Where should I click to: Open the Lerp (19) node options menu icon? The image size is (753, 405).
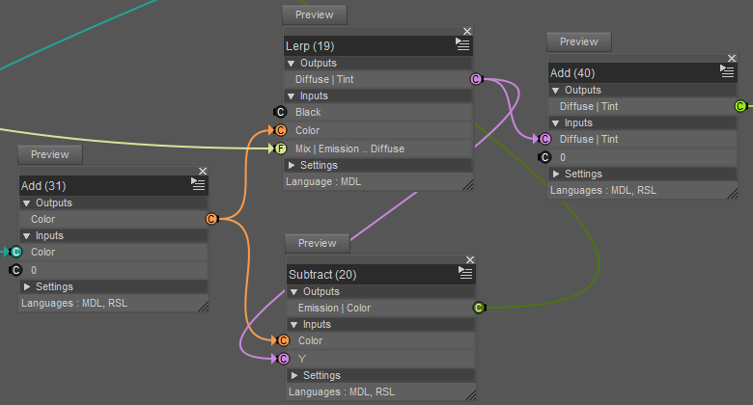[x=462, y=44]
